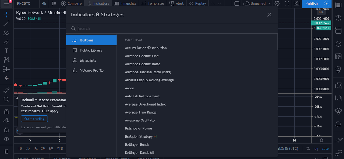This screenshot has width=344, height=159.
Task: Open the select layout square icon
Action: tap(237, 3)
